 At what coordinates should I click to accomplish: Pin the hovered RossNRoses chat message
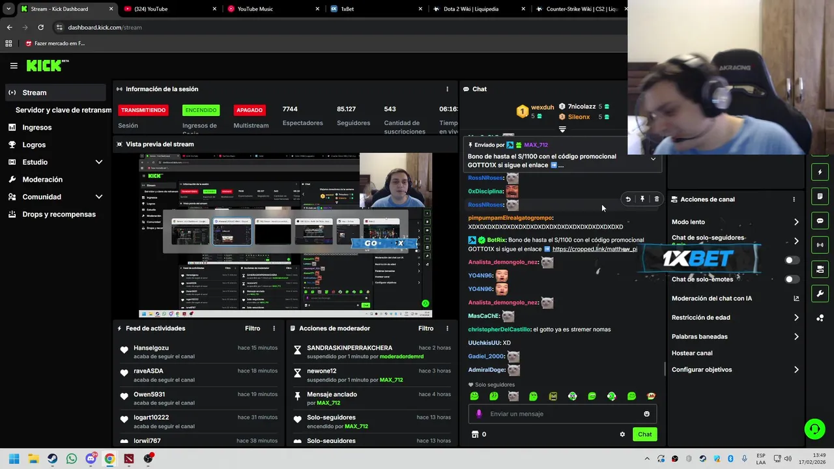coord(642,199)
